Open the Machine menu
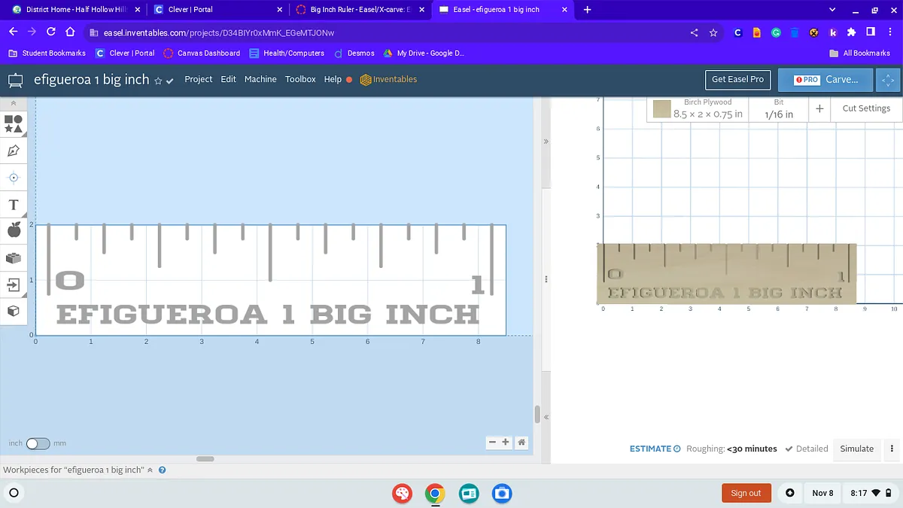The width and height of the screenshot is (903, 508). coord(260,79)
